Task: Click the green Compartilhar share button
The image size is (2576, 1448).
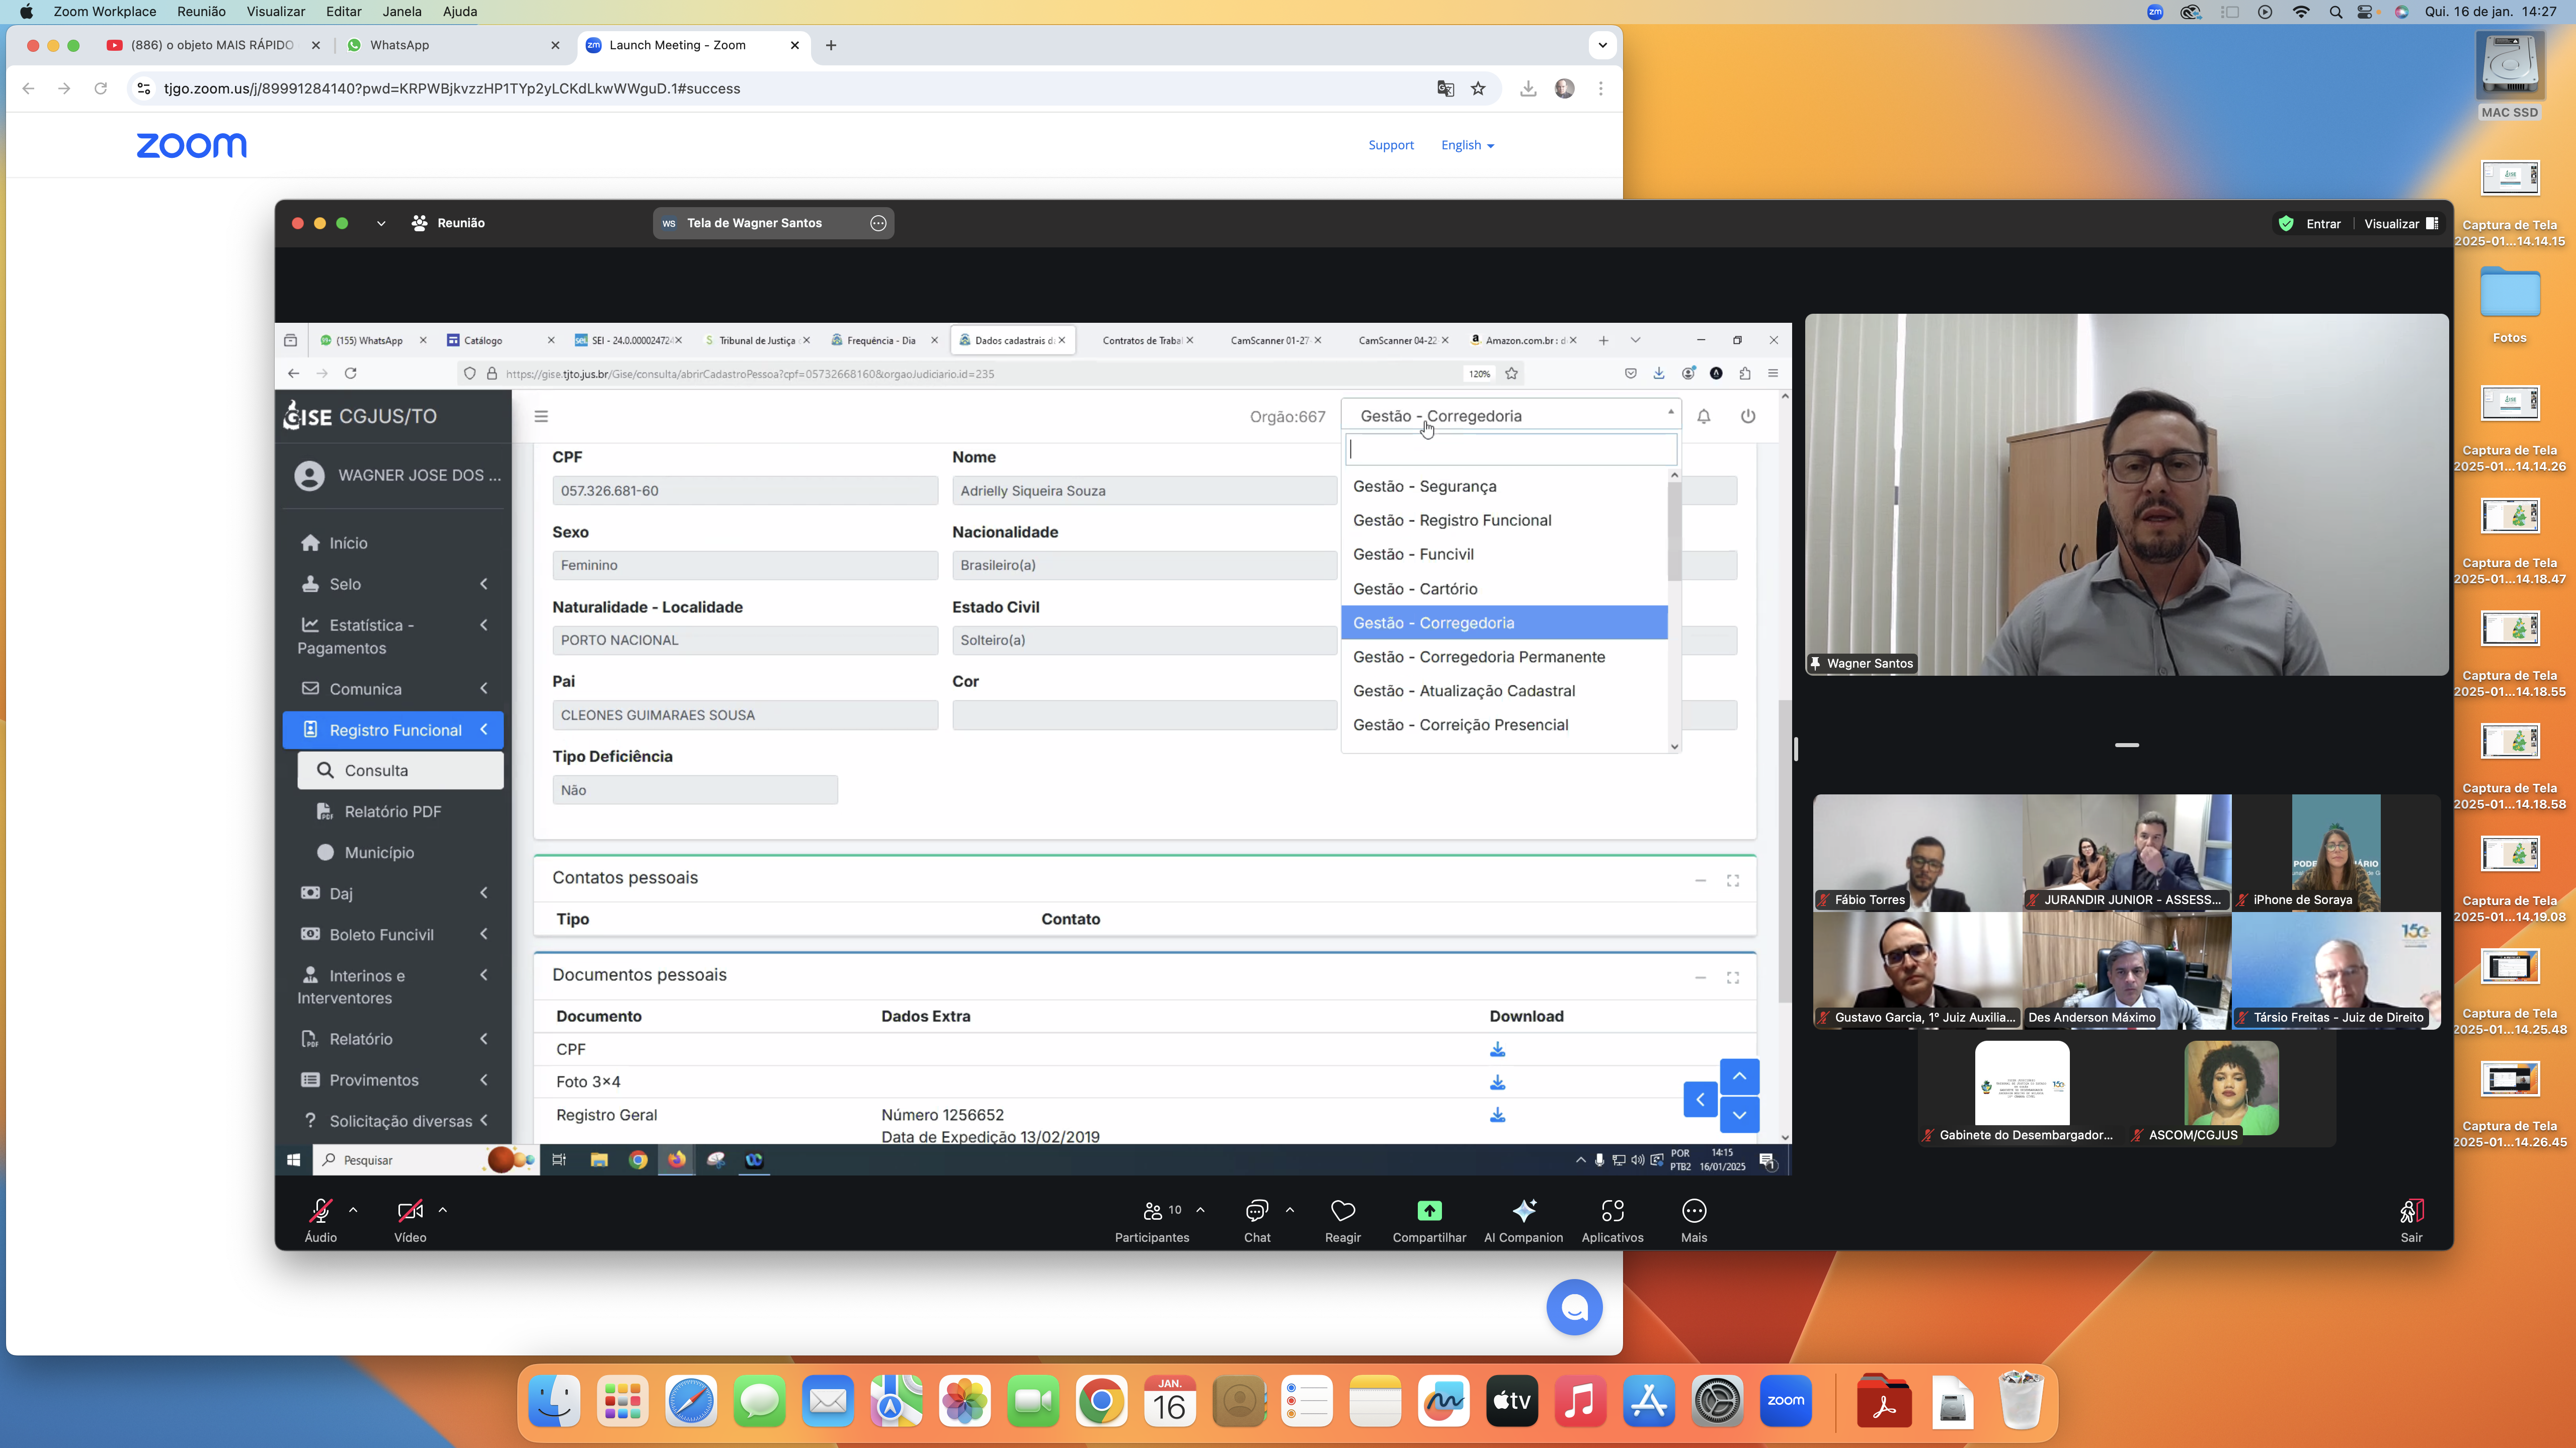Action: coord(1429,1211)
